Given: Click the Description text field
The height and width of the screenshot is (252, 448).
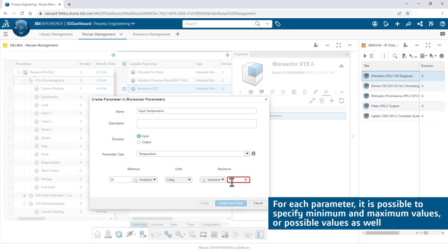Looking at the screenshot, I should coord(196,123).
